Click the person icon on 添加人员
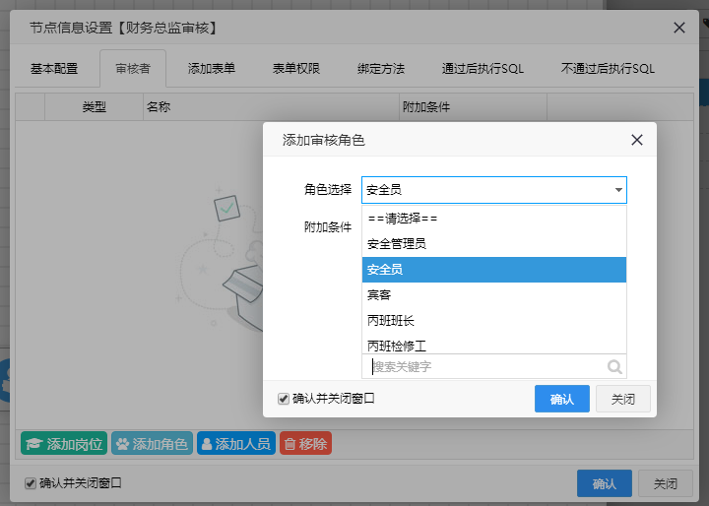709x506 pixels. 207,444
